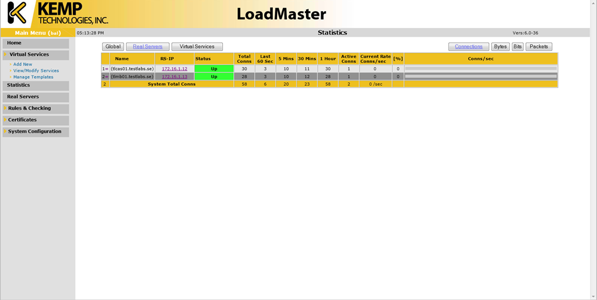Click the 5 Mins column header
Screen dimensions: 597x300
point(286,59)
